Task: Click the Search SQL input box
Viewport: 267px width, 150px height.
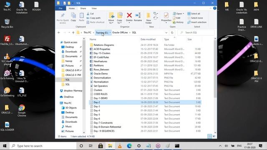Action: (x=196, y=32)
